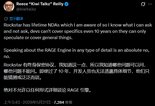
Task: Click the 2026年5月21日 post date
Action: tap(37, 102)
